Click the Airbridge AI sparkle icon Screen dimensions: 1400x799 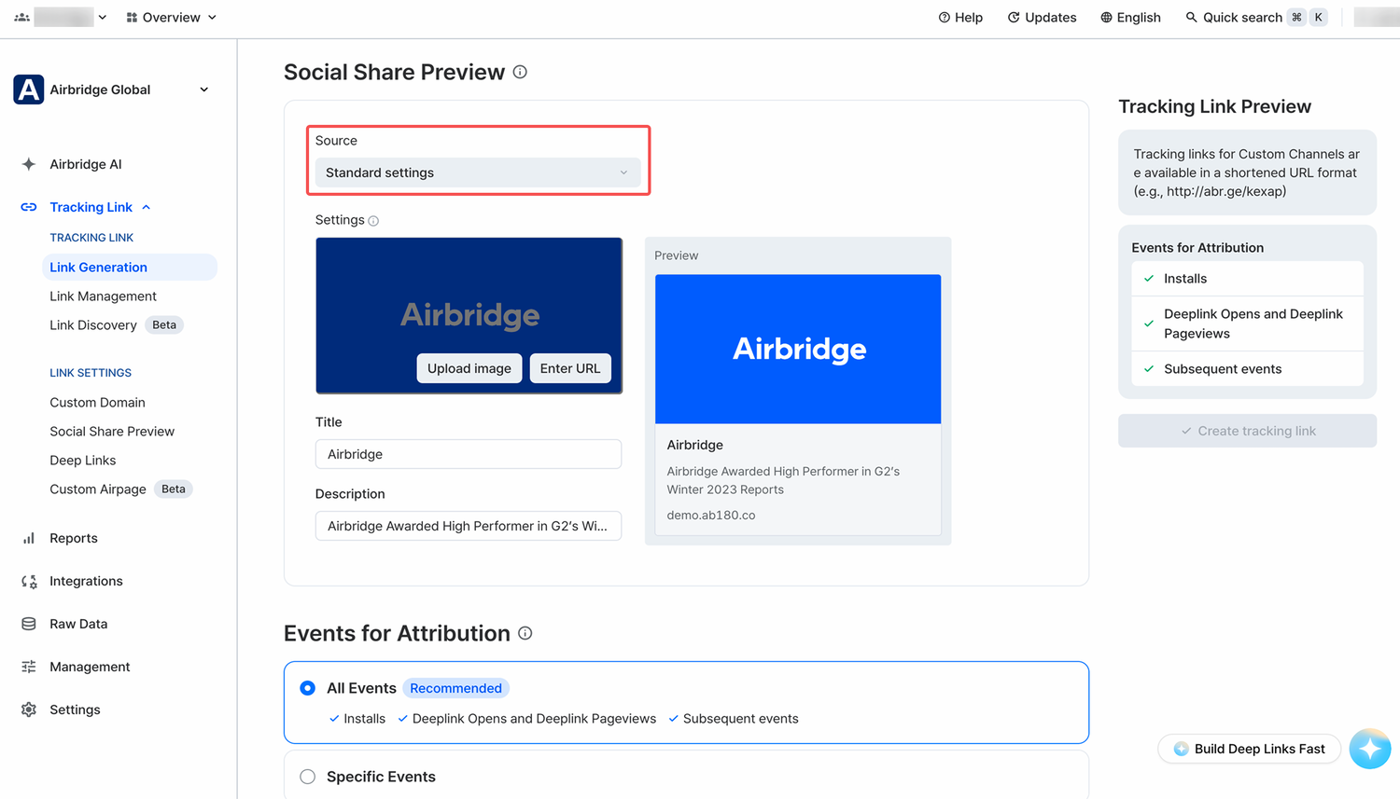tap(29, 164)
